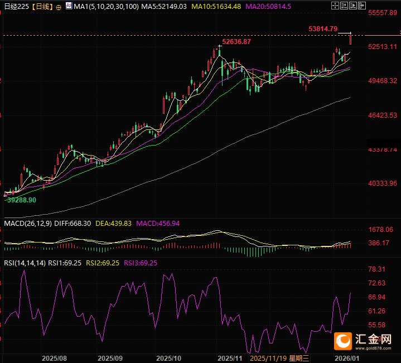Viewport: 401px width, 363px height.
Task: Click the 52636.87 peak price label
Action: click(x=236, y=42)
